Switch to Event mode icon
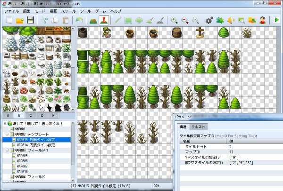This screenshot has width=283, height=191. 104,20
